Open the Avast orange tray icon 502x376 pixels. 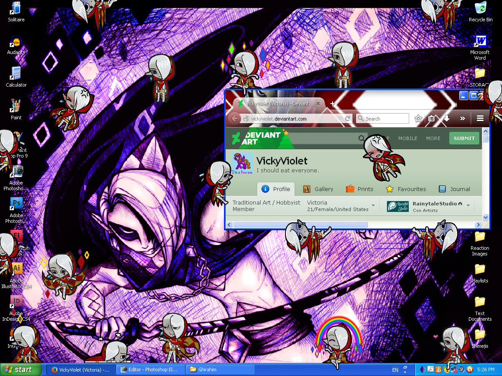469,369
